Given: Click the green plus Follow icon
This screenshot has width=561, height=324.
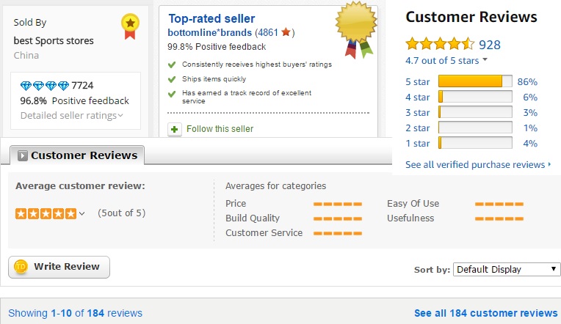Looking at the screenshot, I should (174, 129).
